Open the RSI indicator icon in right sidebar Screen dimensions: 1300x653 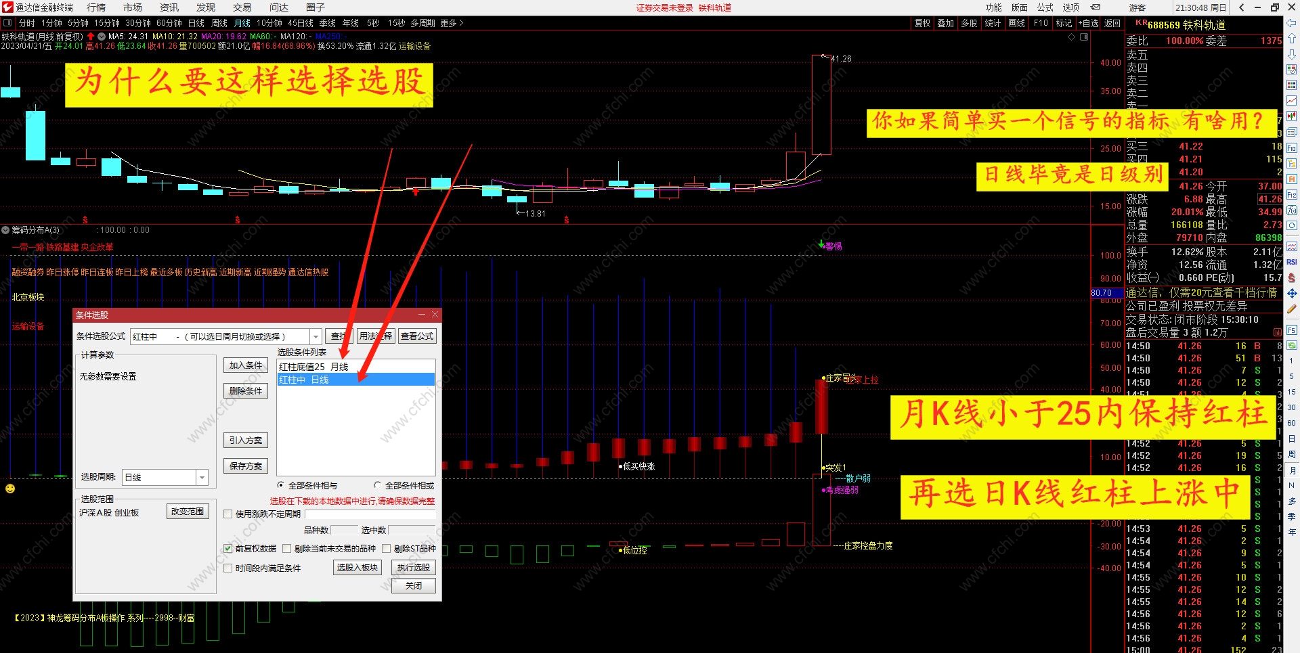tap(1292, 262)
